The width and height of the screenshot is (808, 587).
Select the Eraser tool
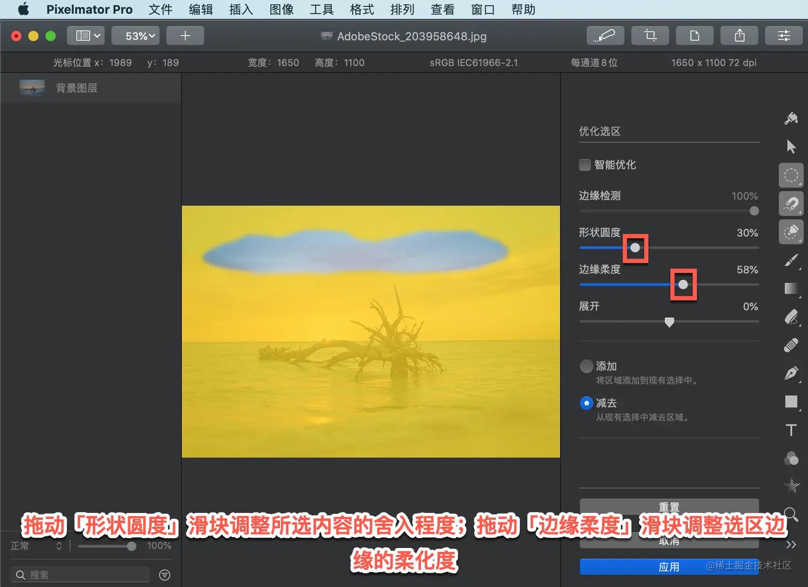[791, 317]
